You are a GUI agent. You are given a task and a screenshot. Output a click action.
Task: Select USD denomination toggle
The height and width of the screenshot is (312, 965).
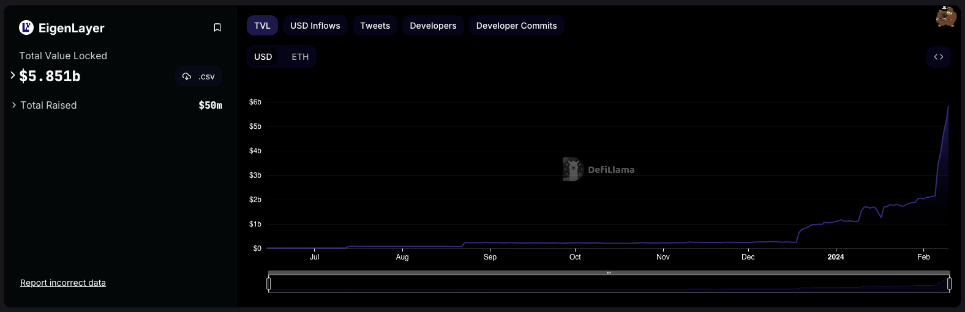coord(263,57)
